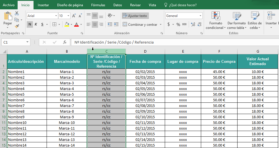Viewport: 279px width, 148px height.
Task: Align text right
Action: click(101, 24)
